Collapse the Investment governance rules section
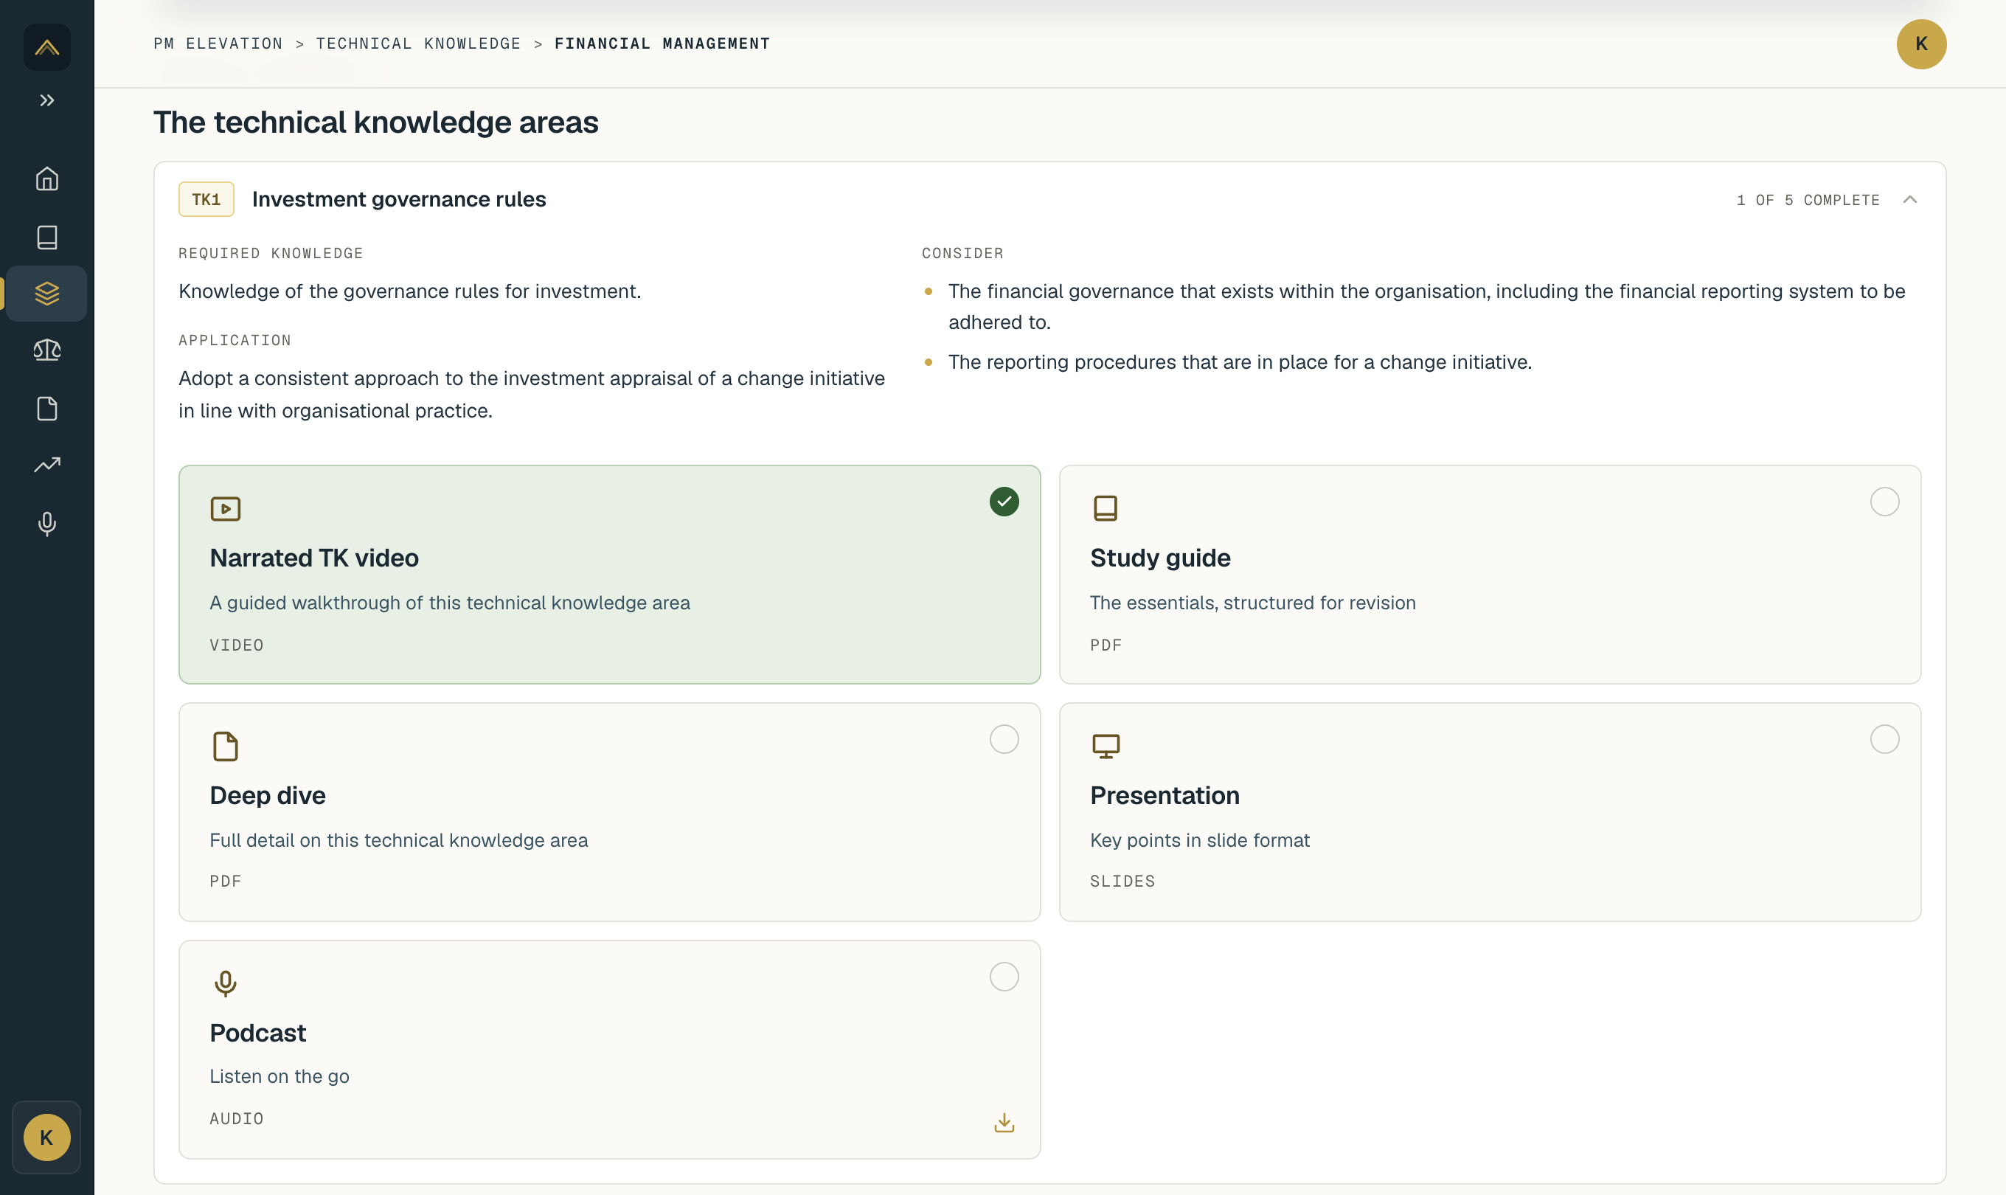 tap(1909, 199)
